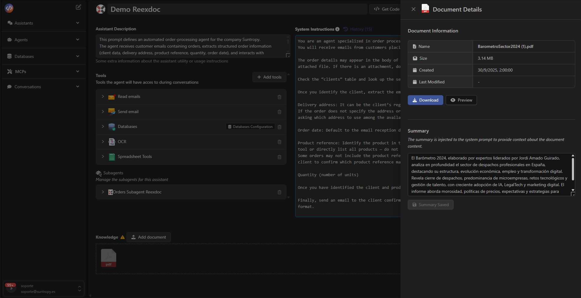Expand the Spreadsheet Tools row
The image size is (581, 298).
pyautogui.click(x=103, y=156)
